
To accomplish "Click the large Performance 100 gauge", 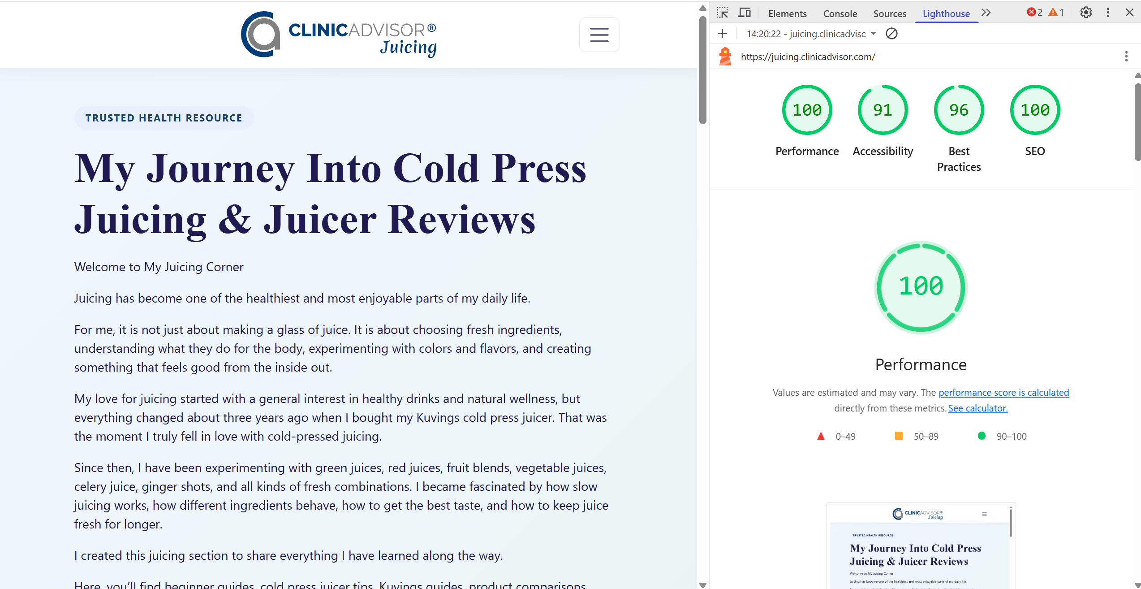I will click(x=921, y=287).
